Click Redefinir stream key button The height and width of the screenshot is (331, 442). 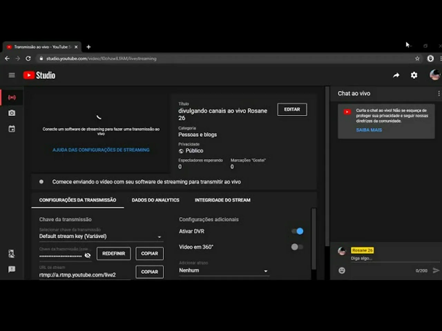tap(114, 253)
